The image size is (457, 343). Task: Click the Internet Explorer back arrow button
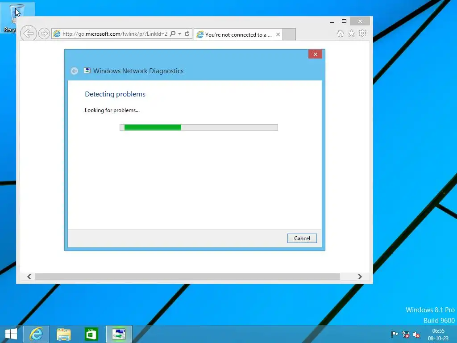[x=28, y=33]
